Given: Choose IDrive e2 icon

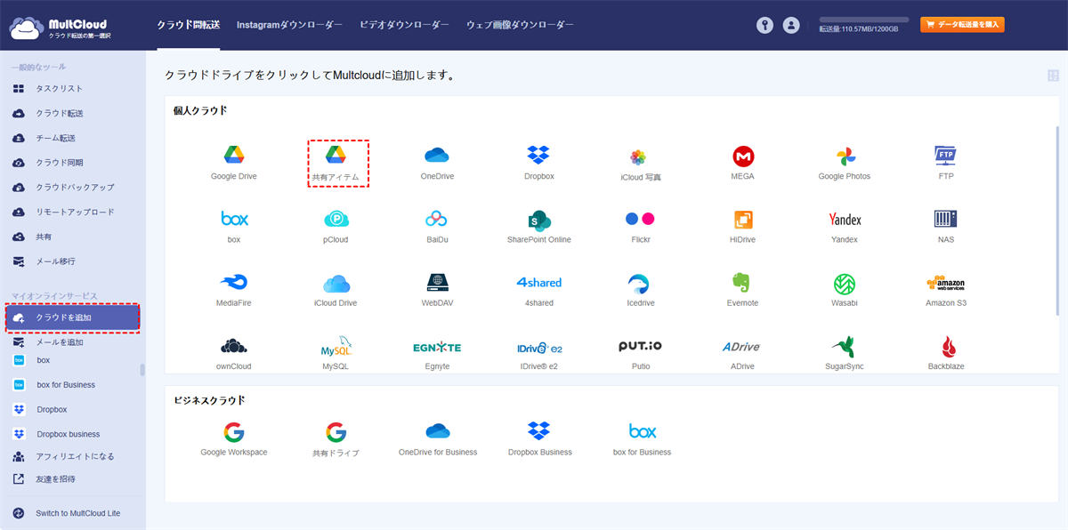Looking at the screenshot, I should tap(539, 349).
